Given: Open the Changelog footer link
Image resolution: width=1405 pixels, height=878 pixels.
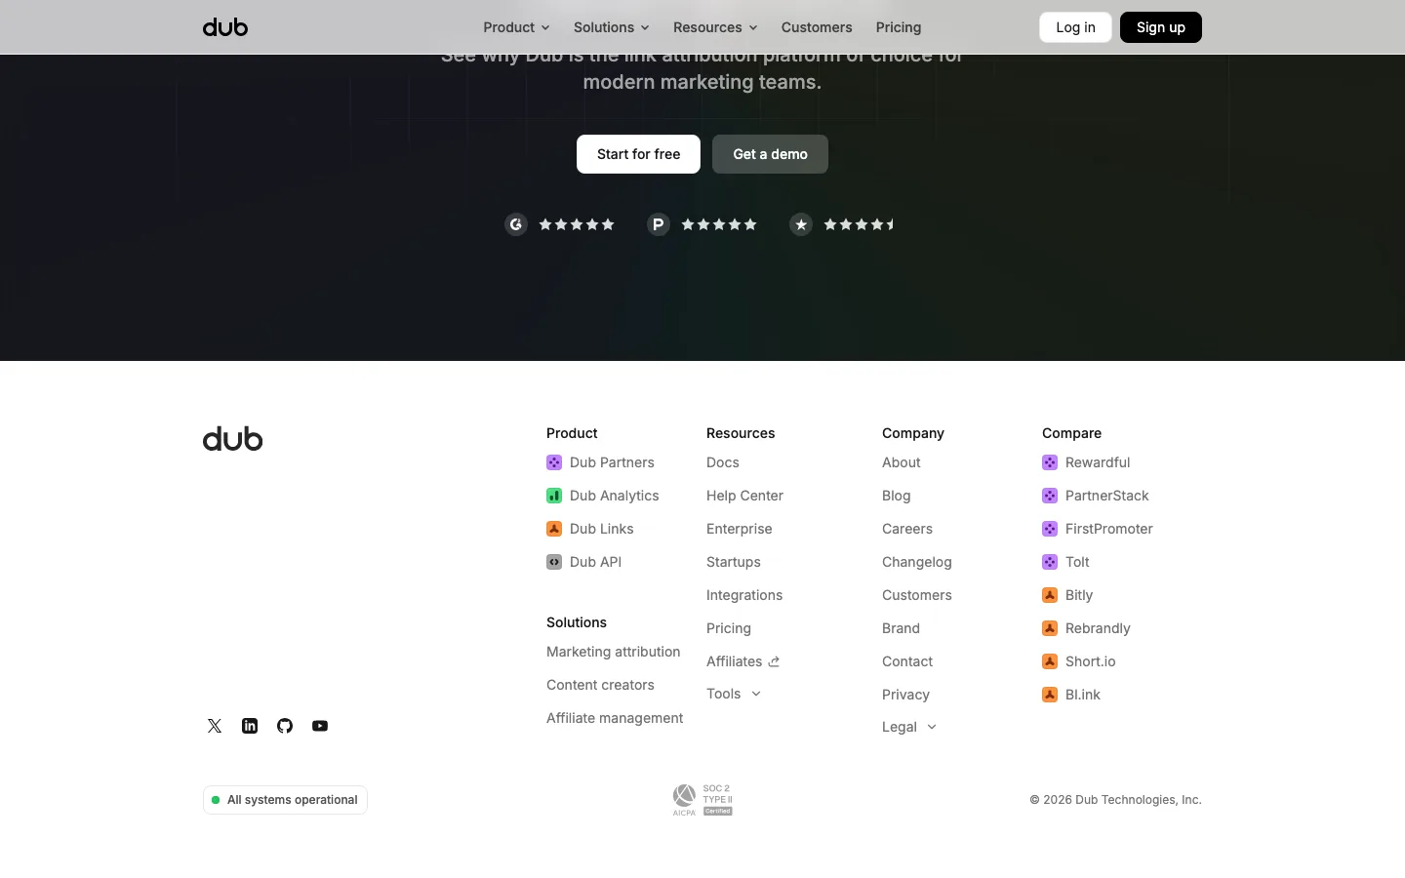Looking at the screenshot, I should 917,562.
